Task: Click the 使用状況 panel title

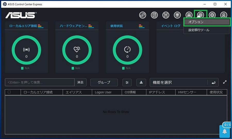Action: point(117,26)
